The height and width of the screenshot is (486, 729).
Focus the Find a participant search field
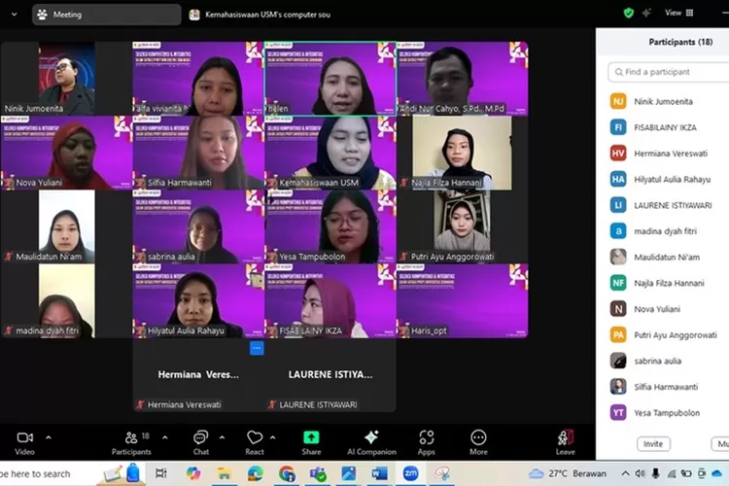(668, 72)
